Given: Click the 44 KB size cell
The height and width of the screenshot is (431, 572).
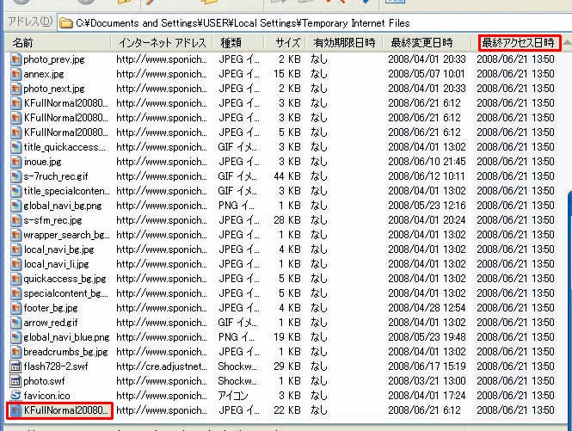Looking at the screenshot, I should pos(287,176).
